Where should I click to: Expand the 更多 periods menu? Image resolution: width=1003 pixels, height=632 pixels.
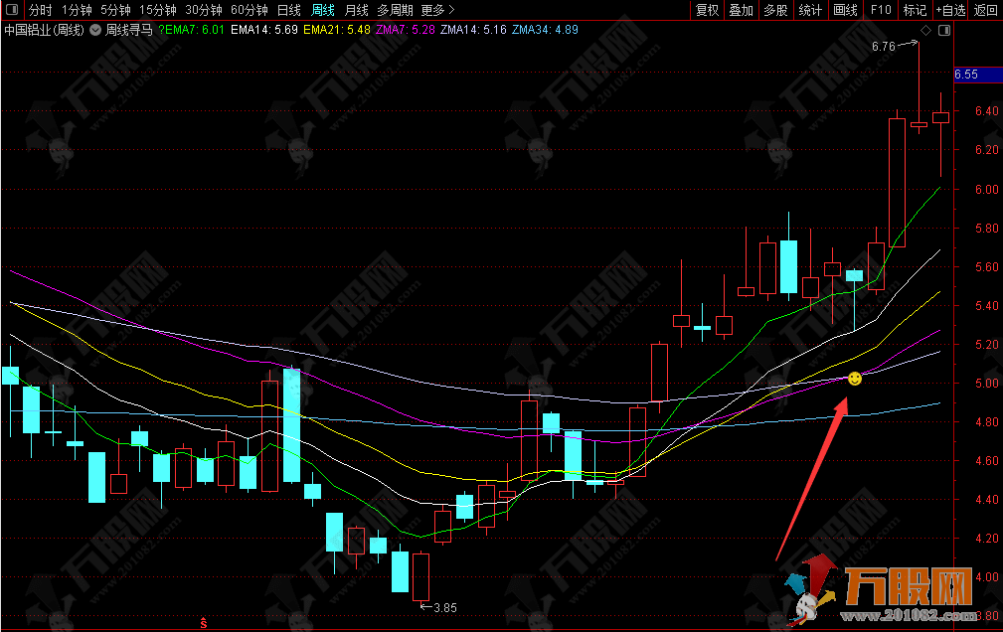point(437,10)
